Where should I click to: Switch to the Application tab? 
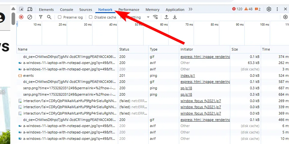tap(175, 10)
